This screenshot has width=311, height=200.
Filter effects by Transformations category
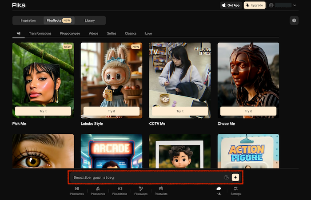(x=40, y=33)
